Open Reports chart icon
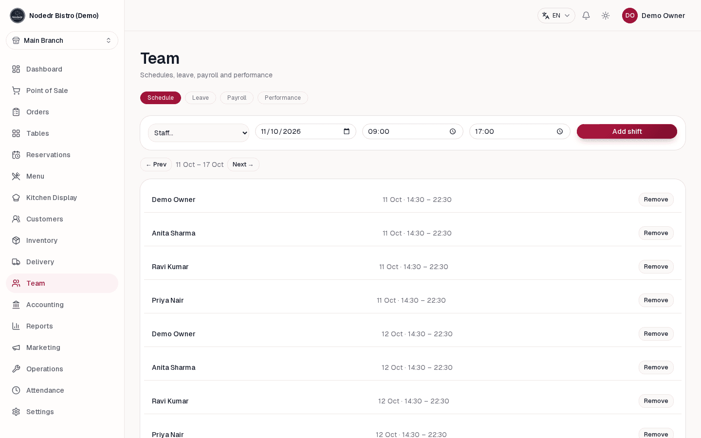 [16, 326]
